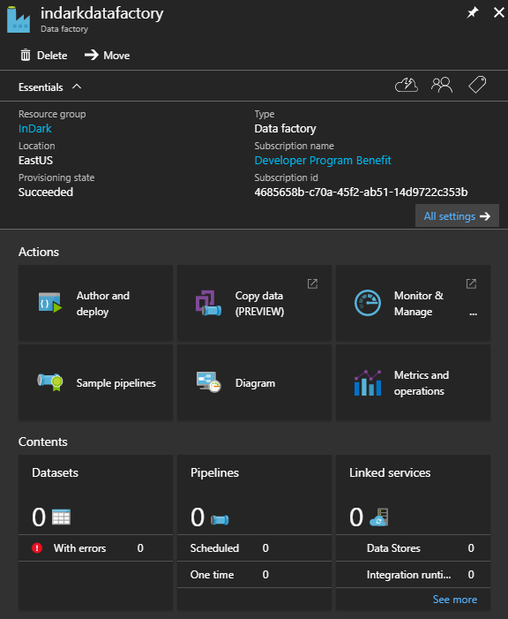508x619 pixels.
Task: Click See more under Linked services
Action: 455,600
